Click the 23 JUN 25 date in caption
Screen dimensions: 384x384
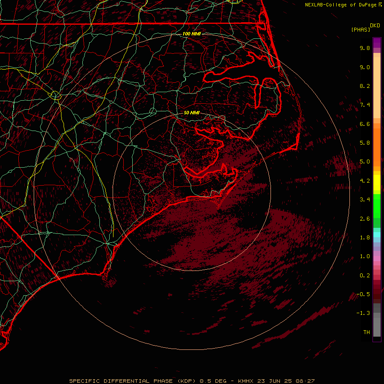pos(275,381)
